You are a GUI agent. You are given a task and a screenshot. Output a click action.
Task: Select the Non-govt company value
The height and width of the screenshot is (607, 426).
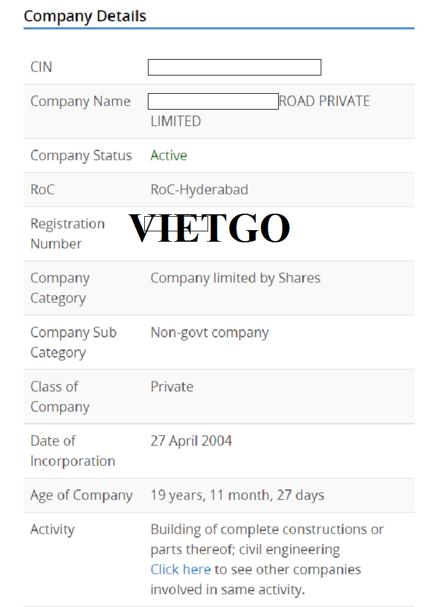(x=209, y=332)
